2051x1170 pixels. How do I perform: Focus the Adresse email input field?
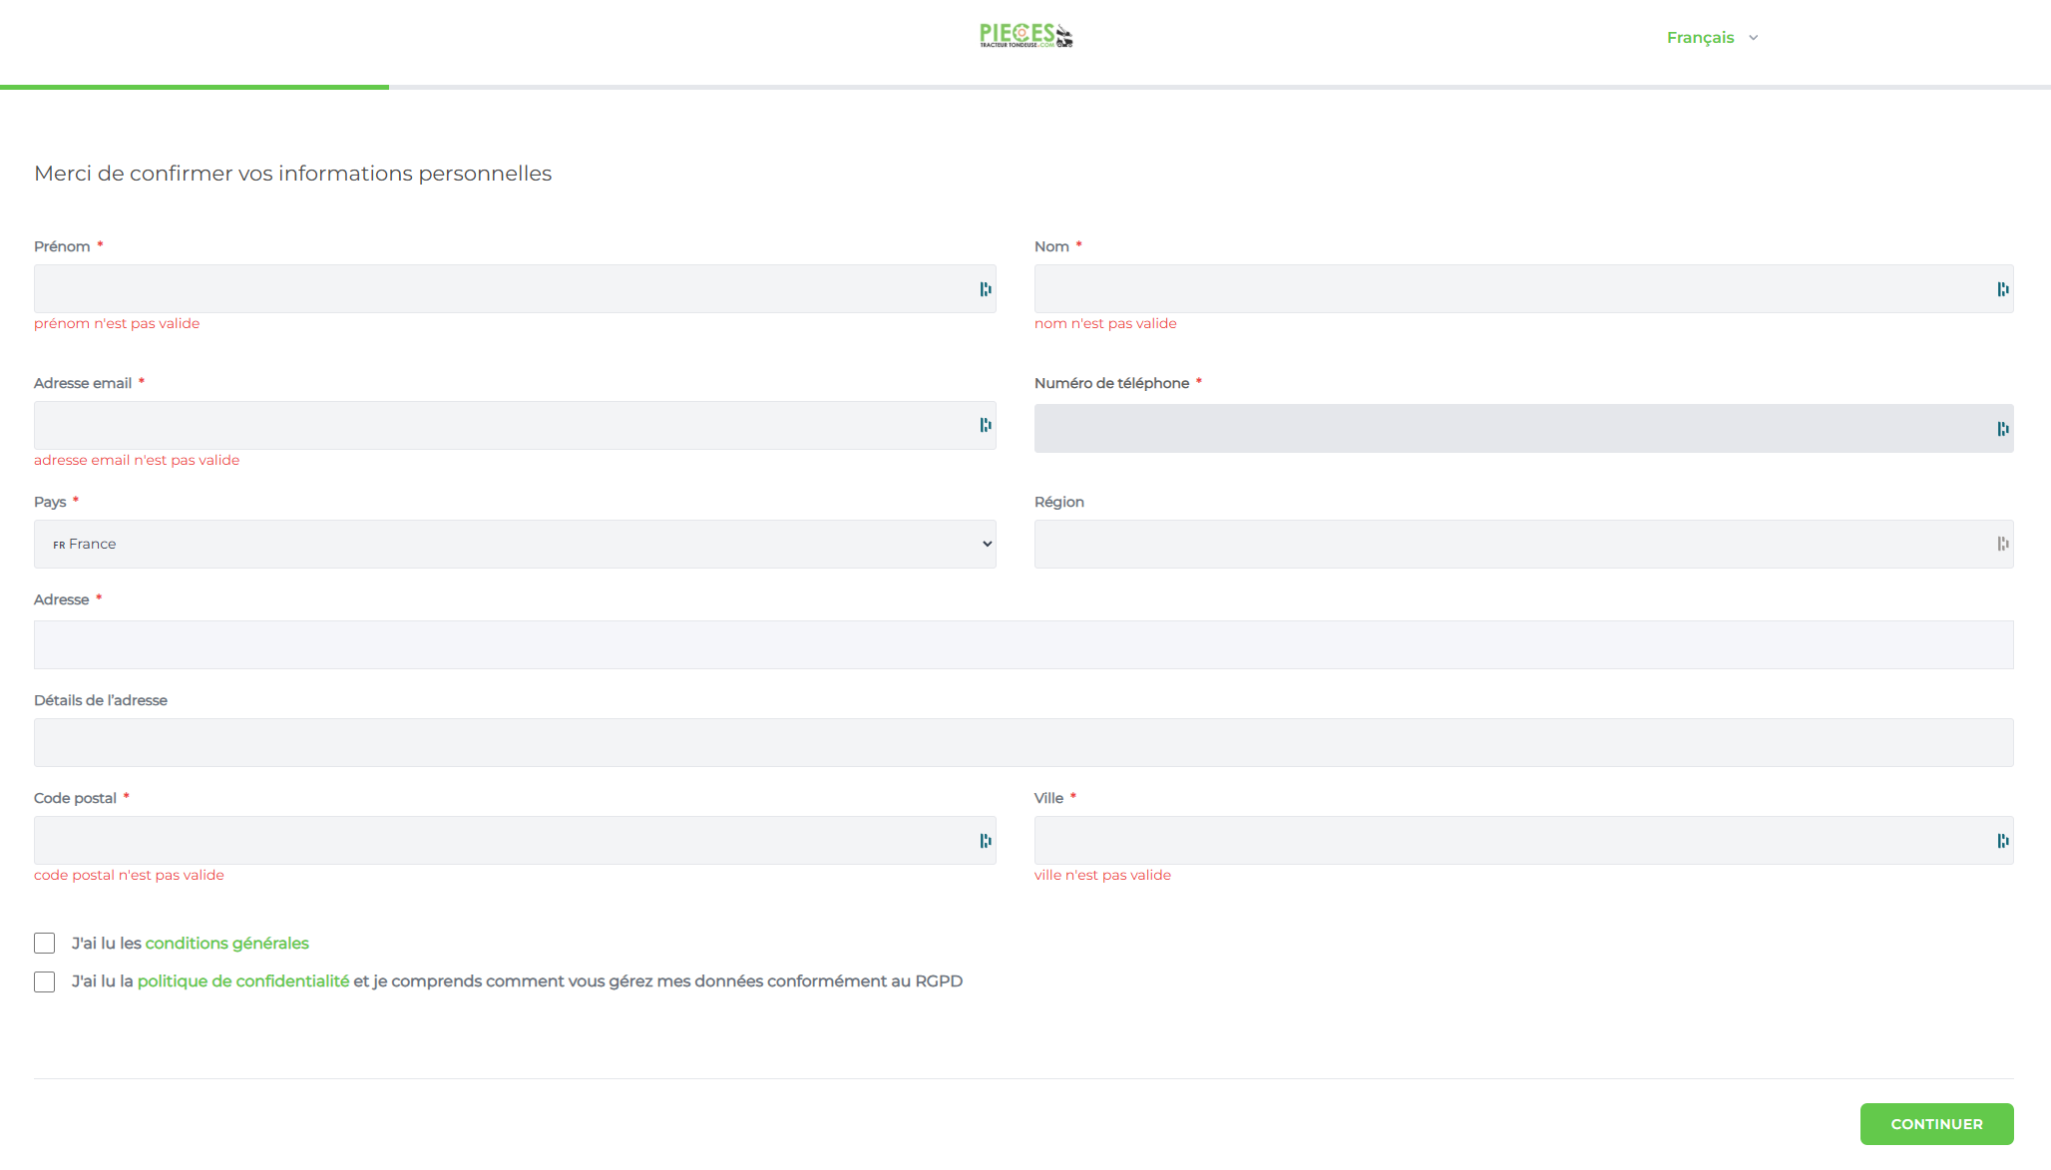click(x=515, y=425)
